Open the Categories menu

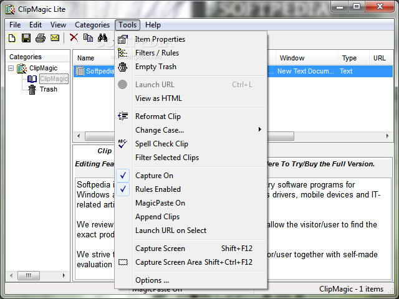pyautogui.click(x=92, y=25)
